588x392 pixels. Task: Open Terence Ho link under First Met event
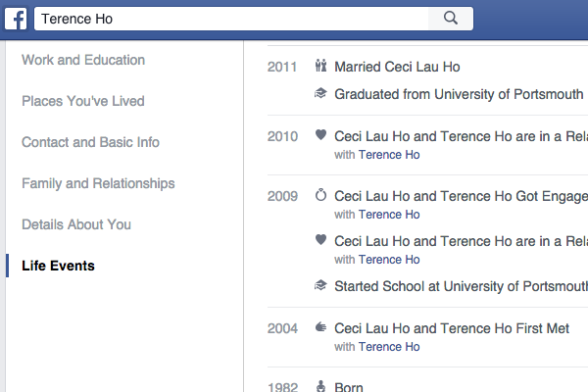coord(389,347)
